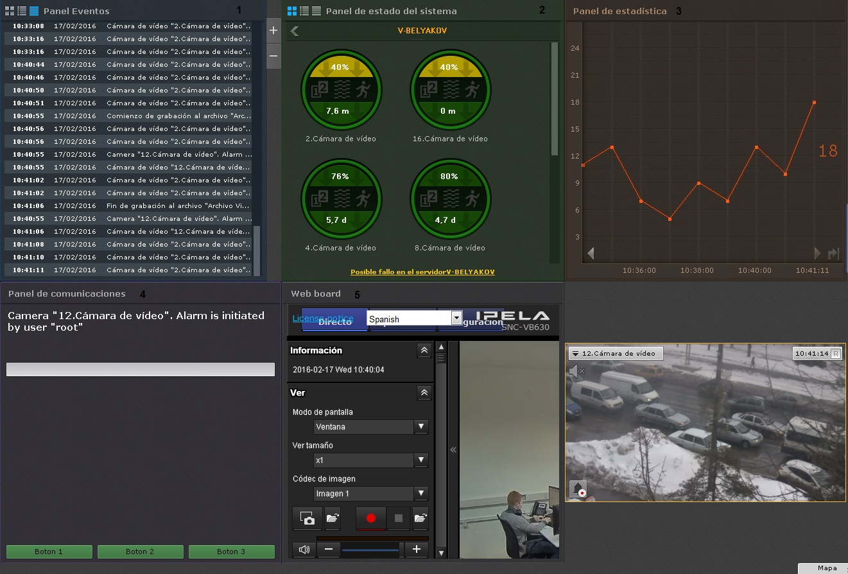
Task: Click the plus button beside events list
Action: tap(273, 31)
